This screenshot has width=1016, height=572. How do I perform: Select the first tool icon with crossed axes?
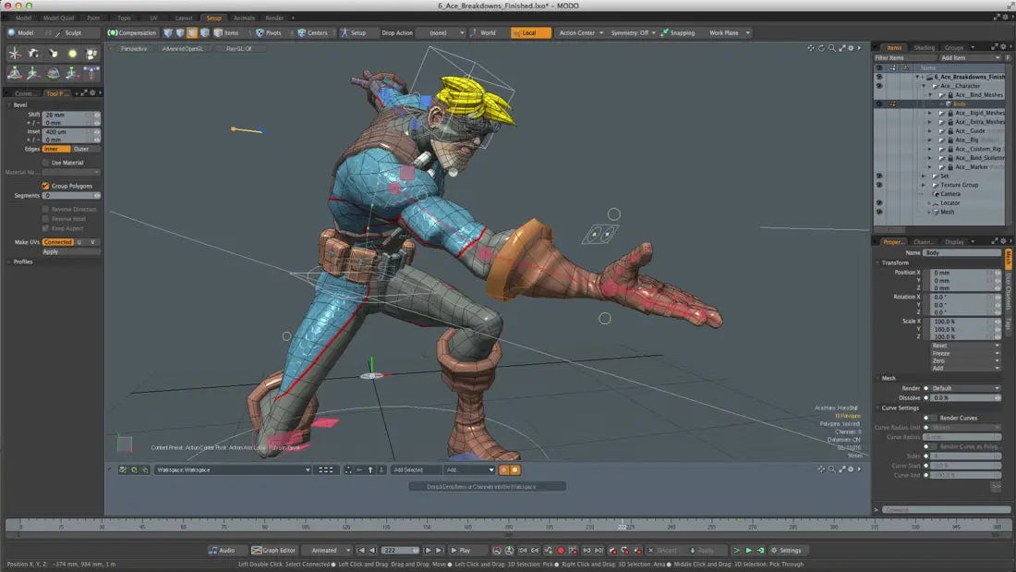[x=14, y=54]
